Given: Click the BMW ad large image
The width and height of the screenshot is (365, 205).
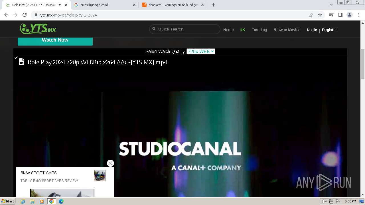Looking at the screenshot, I should tap(62, 193).
